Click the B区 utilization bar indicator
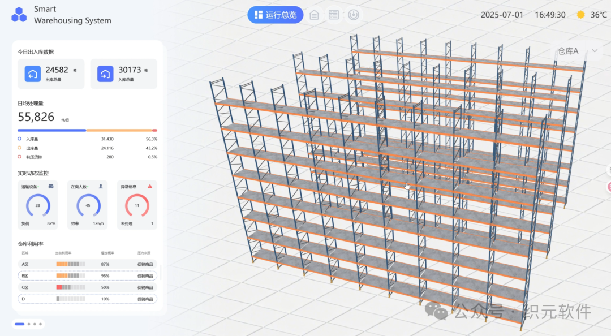 71,275
